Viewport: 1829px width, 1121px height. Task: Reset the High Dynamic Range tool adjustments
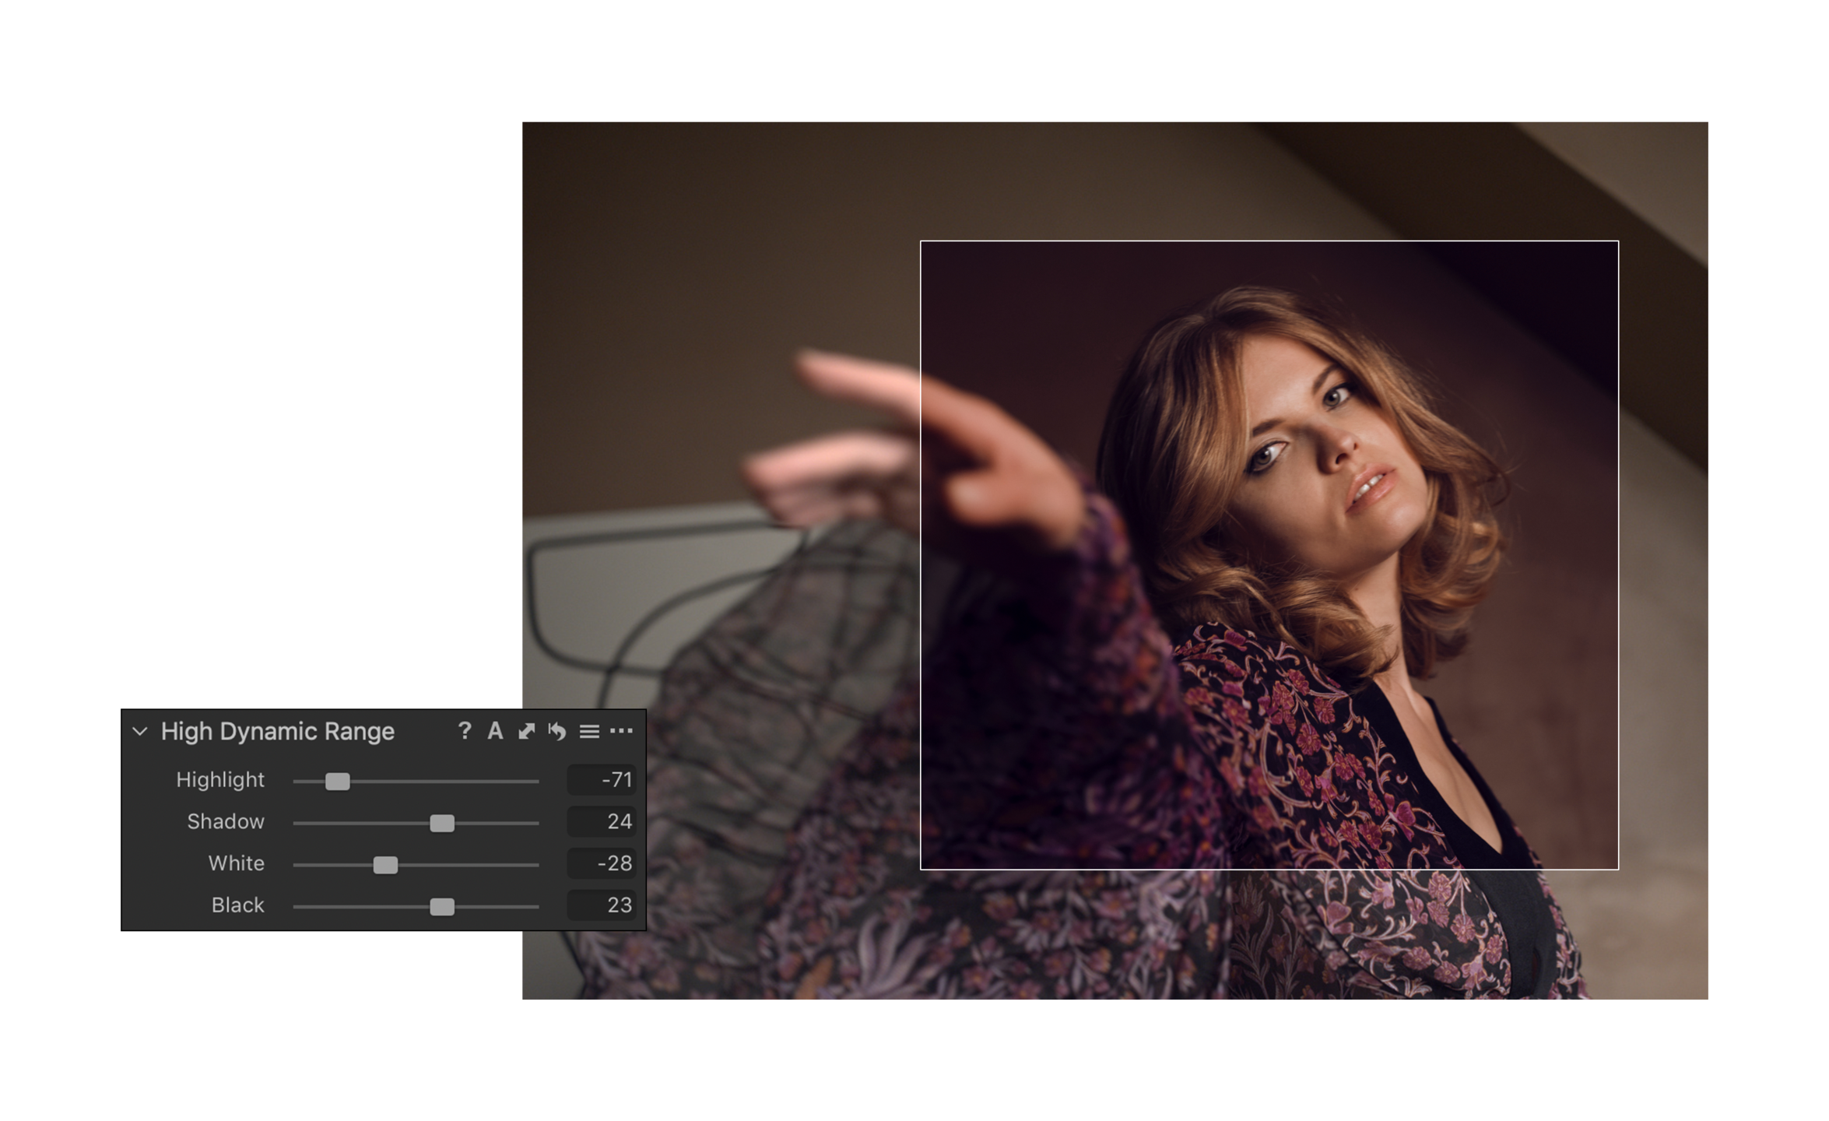click(x=557, y=731)
